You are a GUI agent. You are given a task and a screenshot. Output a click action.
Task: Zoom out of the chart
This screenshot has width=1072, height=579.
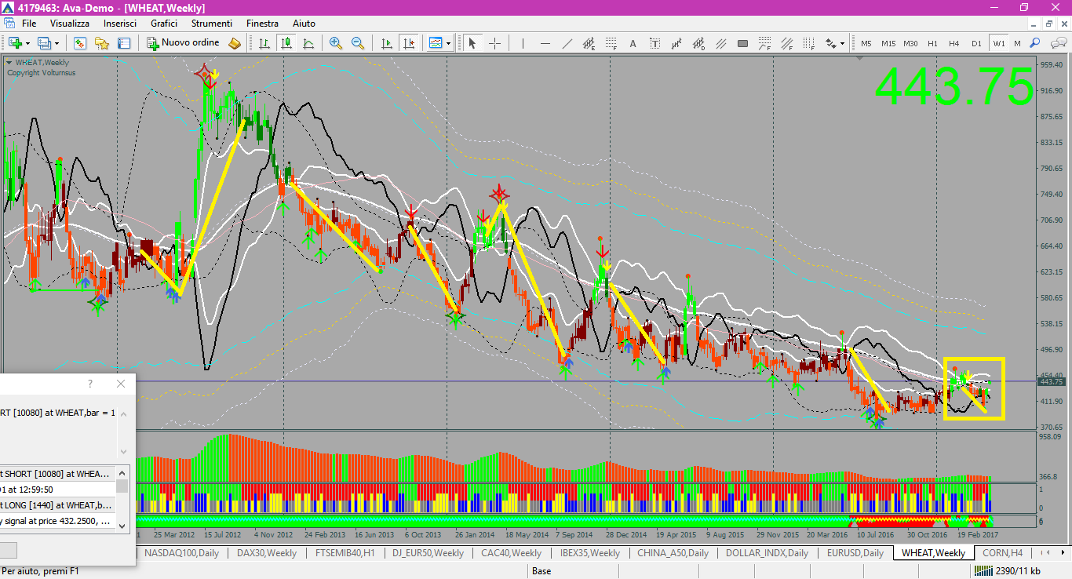pos(358,43)
